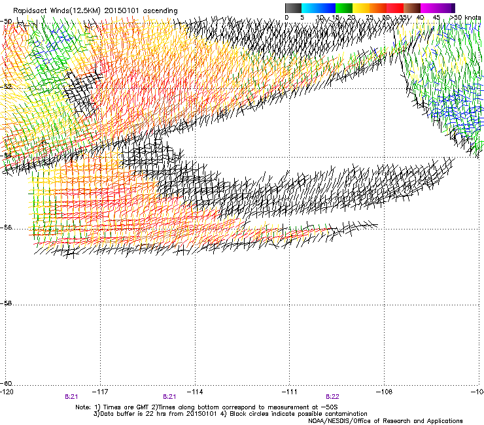Click the -56 latitude axis label
Viewport: 484px width, 425px height.
[6, 228]
